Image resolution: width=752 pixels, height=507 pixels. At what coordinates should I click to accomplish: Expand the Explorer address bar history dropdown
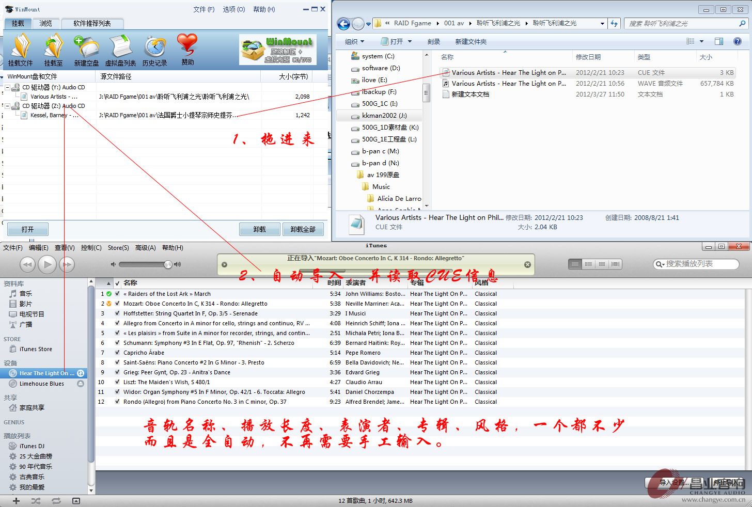pos(602,23)
